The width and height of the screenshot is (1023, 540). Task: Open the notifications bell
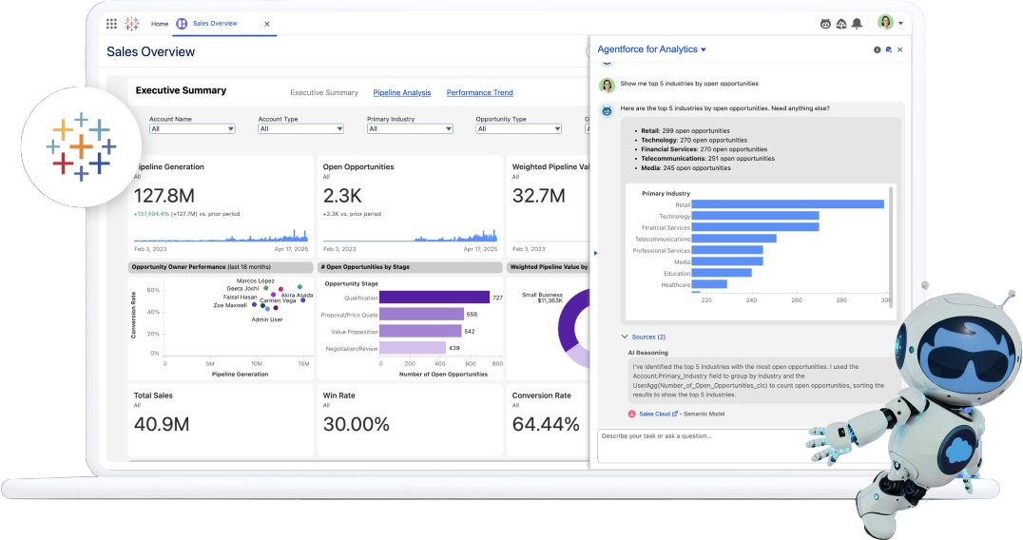pos(858,24)
